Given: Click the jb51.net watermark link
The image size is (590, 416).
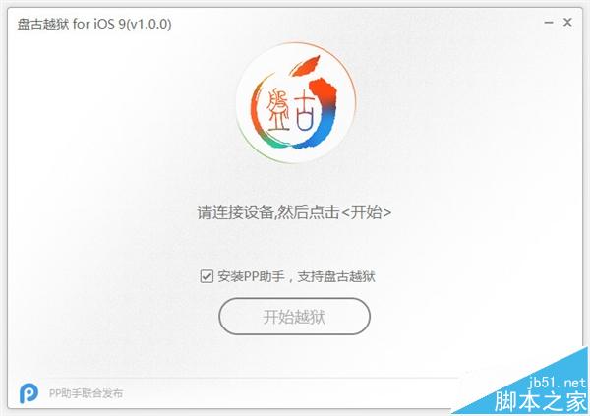Looking at the screenshot, I should pyautogui.click(x=558, y=383).
